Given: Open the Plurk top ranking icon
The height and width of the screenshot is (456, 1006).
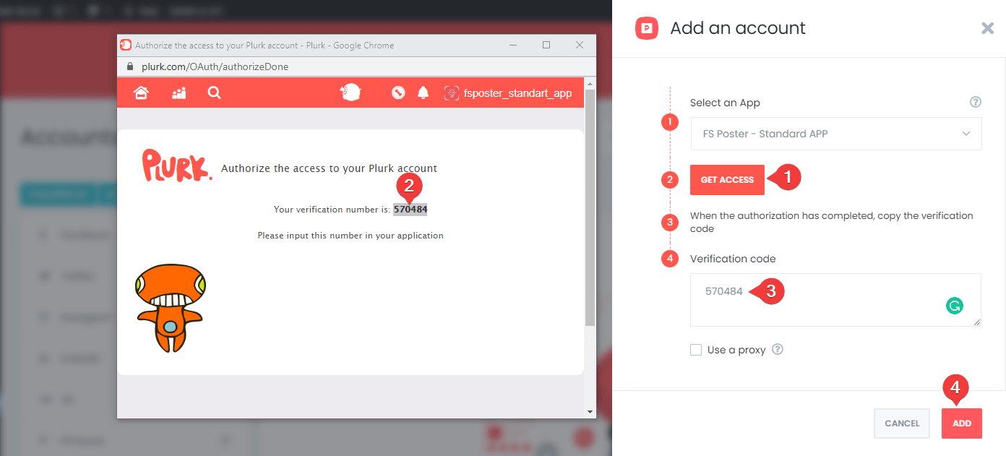Looking at the screenshot, I should tap(179, 93).
